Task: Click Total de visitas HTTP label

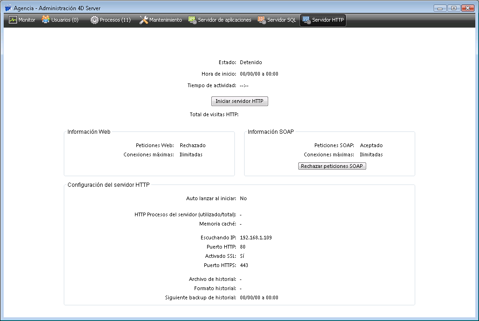Action: [x=214, y=115]
